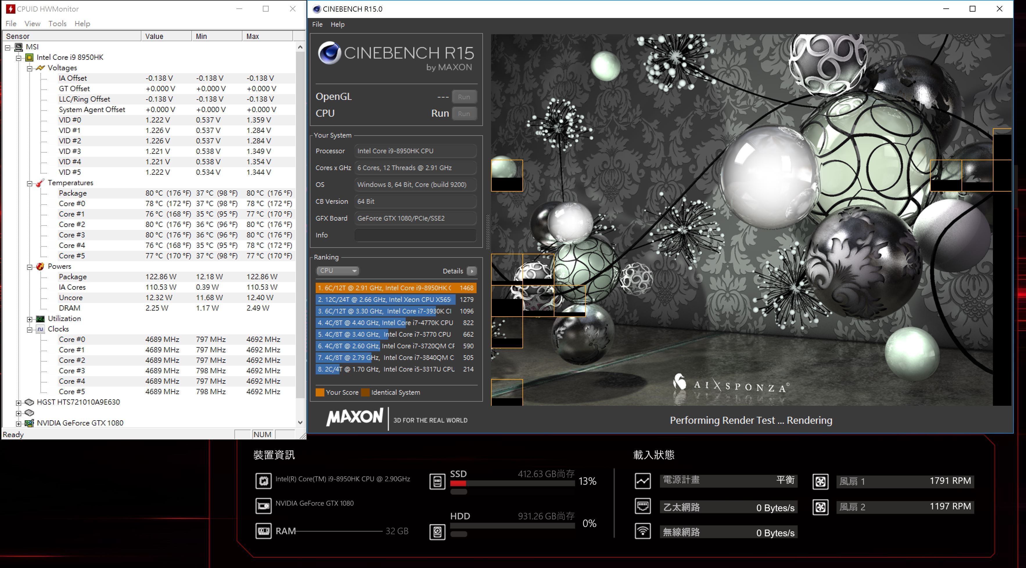
Task: Click the fan 2 icon
Action: [x=820, y=507]
